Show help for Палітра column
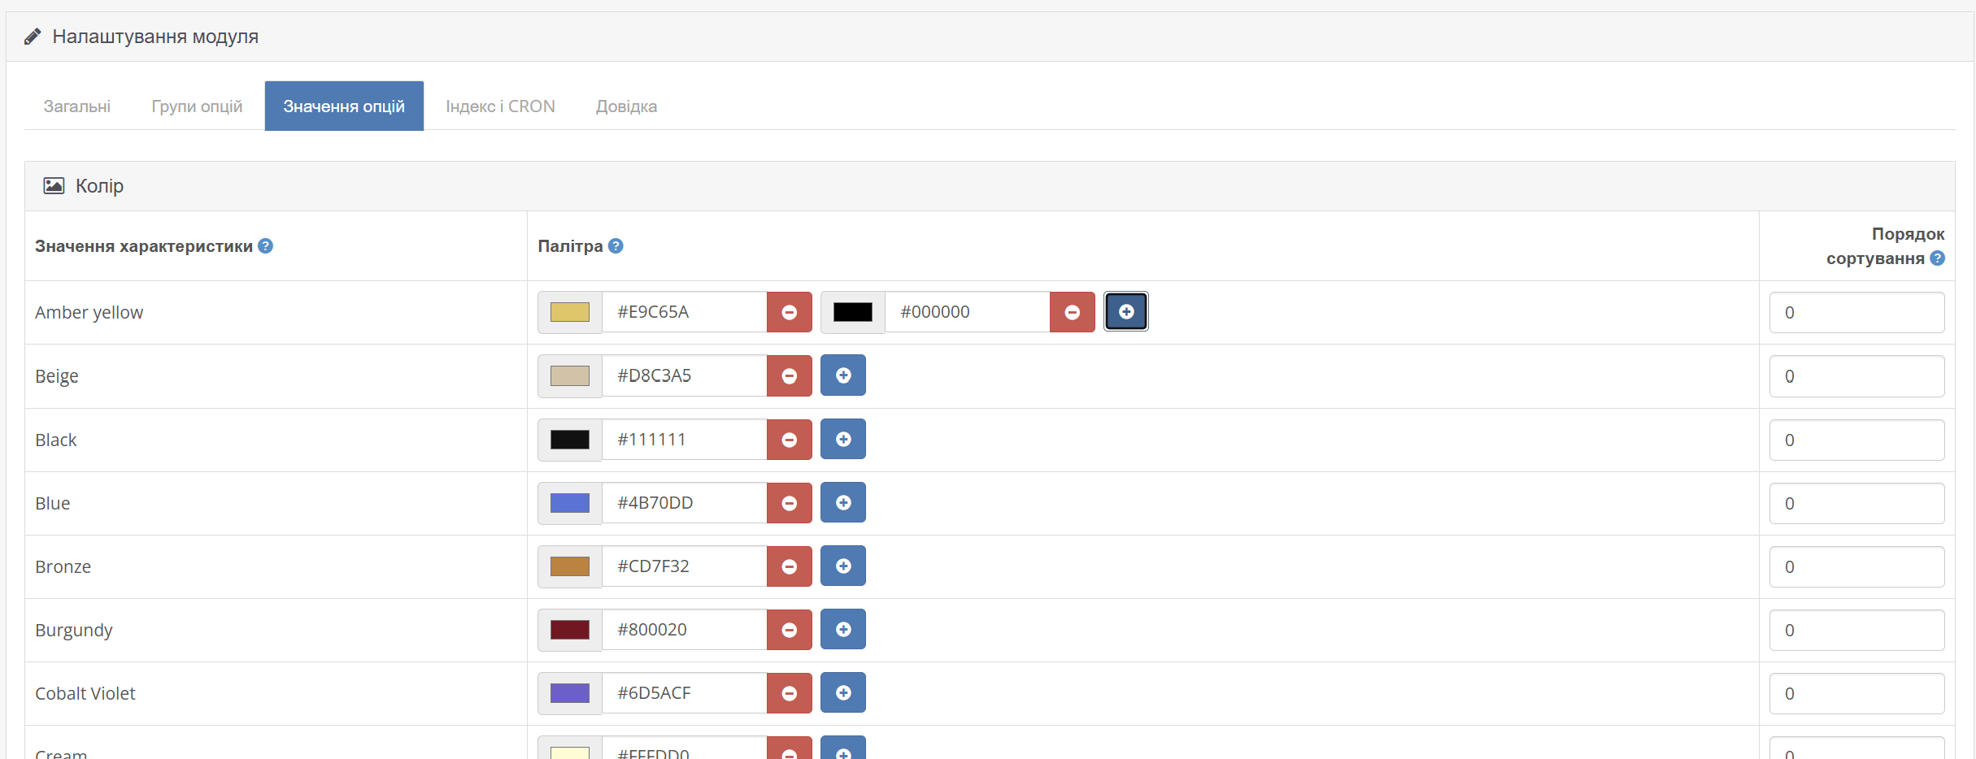The height and width of the screenshot is (759, 1976). pos(616,246)
